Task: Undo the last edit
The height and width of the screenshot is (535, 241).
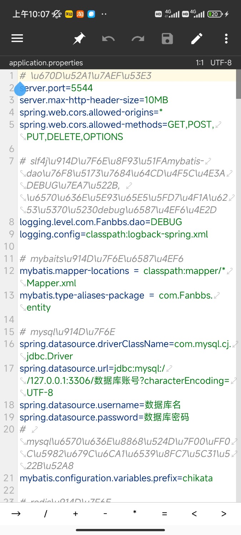Action: [109, 39]
